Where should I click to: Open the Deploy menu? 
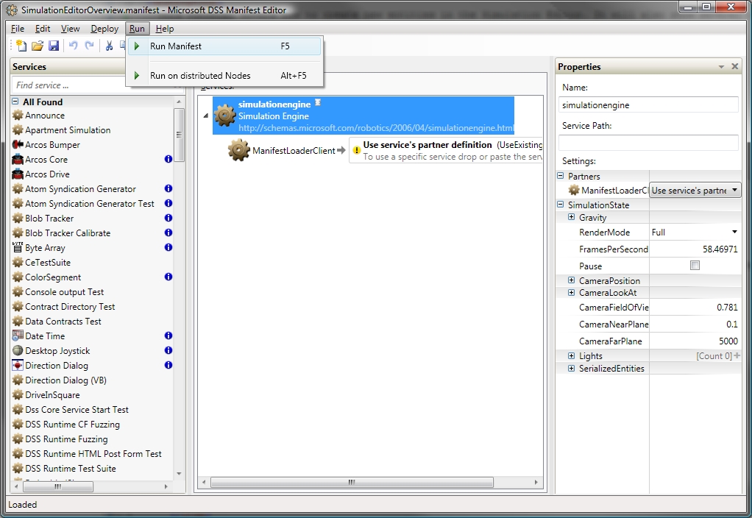coord(104,29)
